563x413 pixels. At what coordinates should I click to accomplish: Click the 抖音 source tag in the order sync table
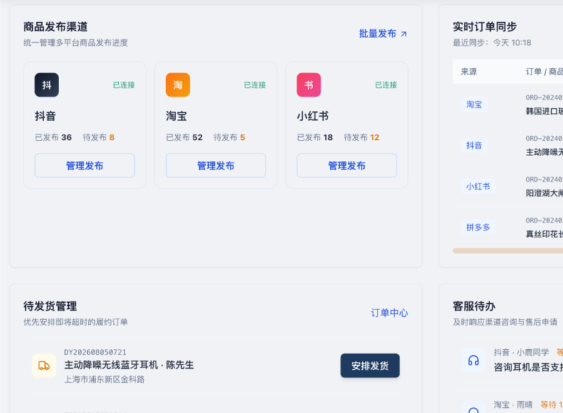tap(474, 145)
